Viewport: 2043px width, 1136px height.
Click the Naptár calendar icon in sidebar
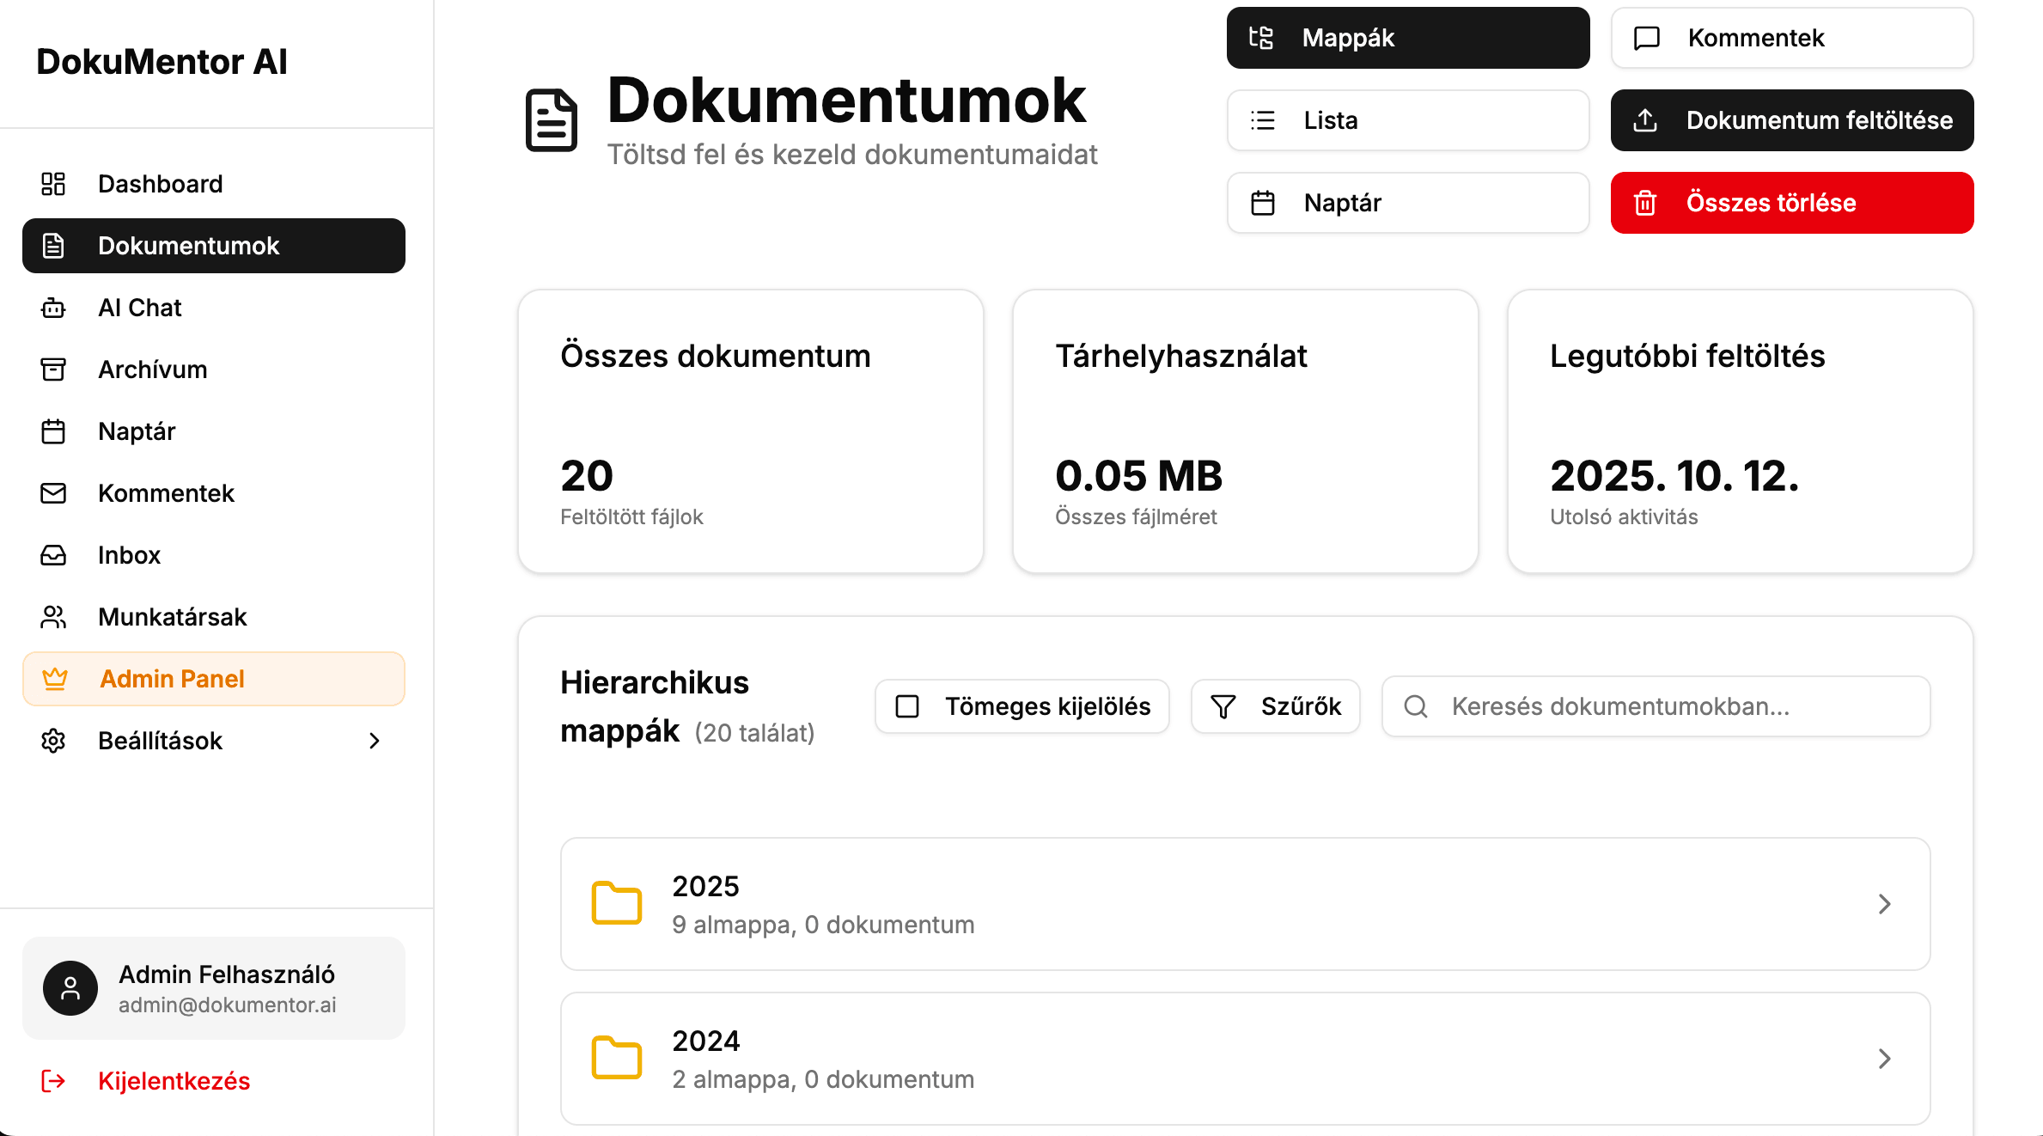click(53, 431)
